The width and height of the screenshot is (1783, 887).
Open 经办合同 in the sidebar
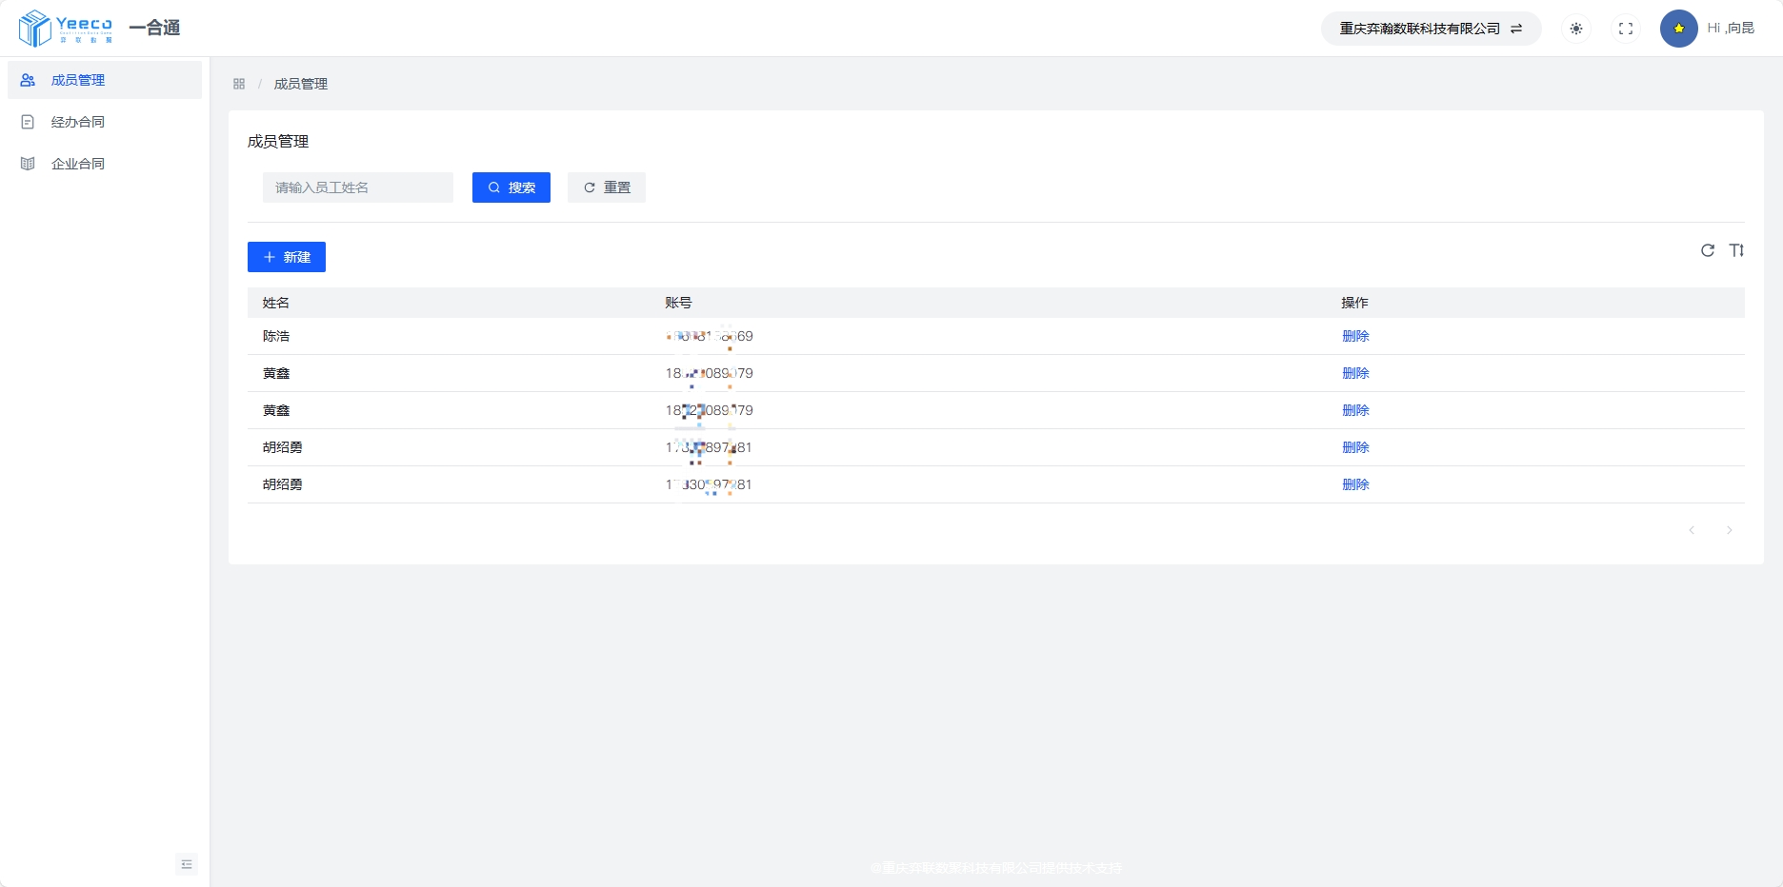click(x=105, y=122)
